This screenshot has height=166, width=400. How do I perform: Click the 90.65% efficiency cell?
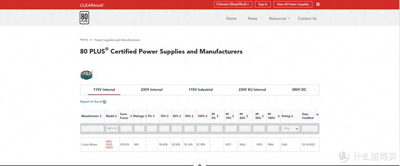[164, 145]
